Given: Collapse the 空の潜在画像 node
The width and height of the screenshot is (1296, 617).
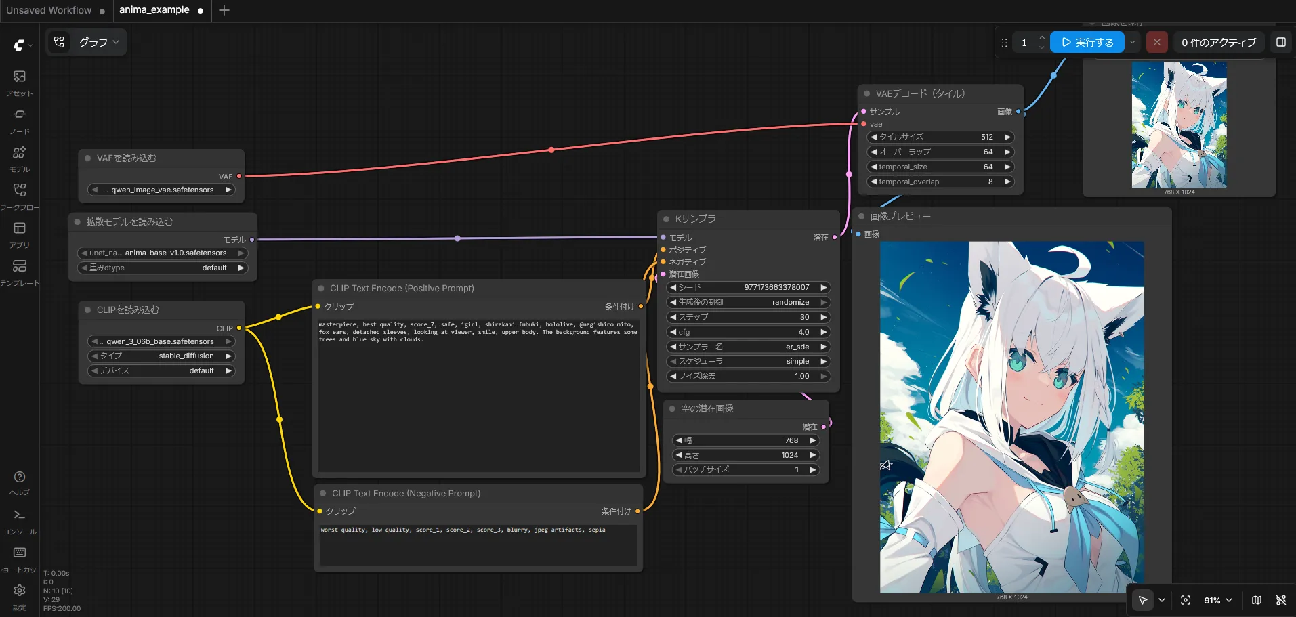Looking at the screenshot, I should pos(672,409).
